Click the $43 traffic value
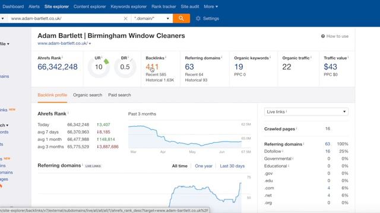The width and height of the screenshot is (380, 213). (330, 67)
